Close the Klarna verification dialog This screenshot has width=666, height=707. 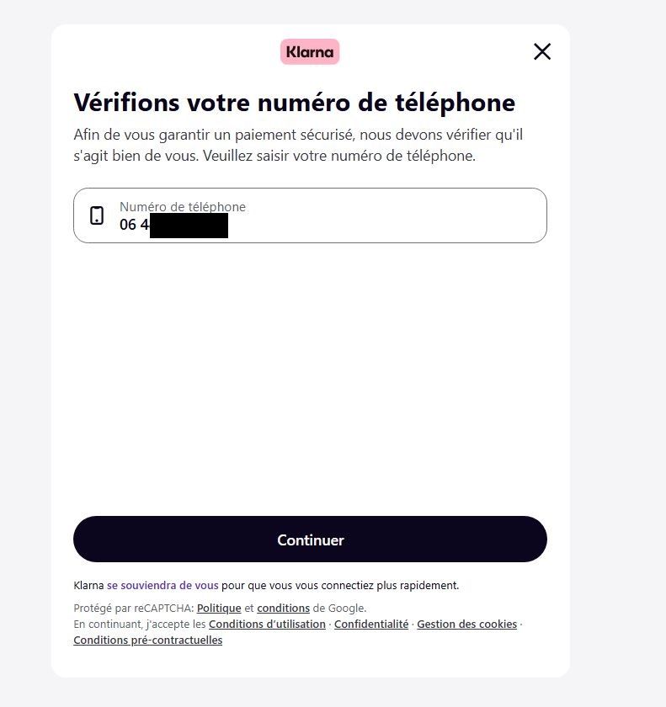click(542, 51)
